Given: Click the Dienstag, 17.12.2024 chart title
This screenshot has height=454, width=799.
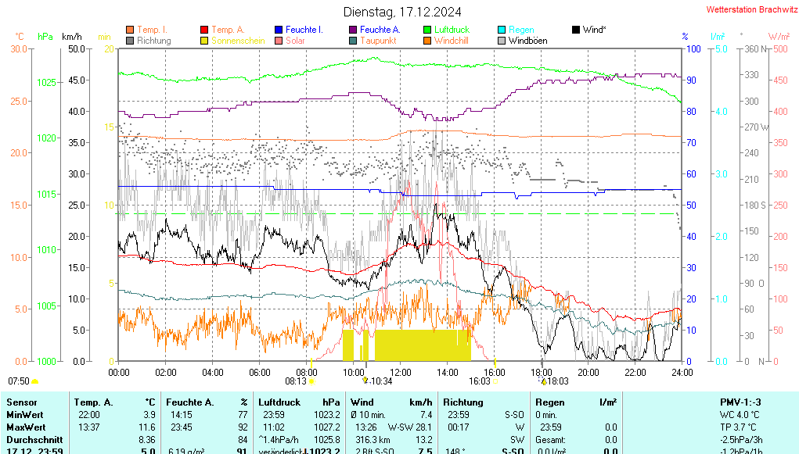Looking at the screenshot, I should (402, 12).
